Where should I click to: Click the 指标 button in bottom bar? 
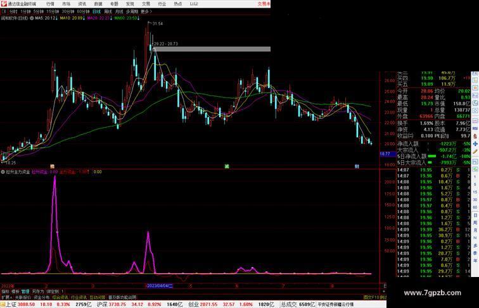point(5,292)
